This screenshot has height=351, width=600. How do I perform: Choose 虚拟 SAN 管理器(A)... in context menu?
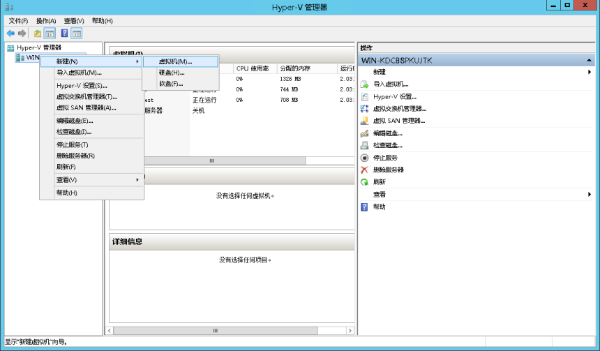(92, 108)
